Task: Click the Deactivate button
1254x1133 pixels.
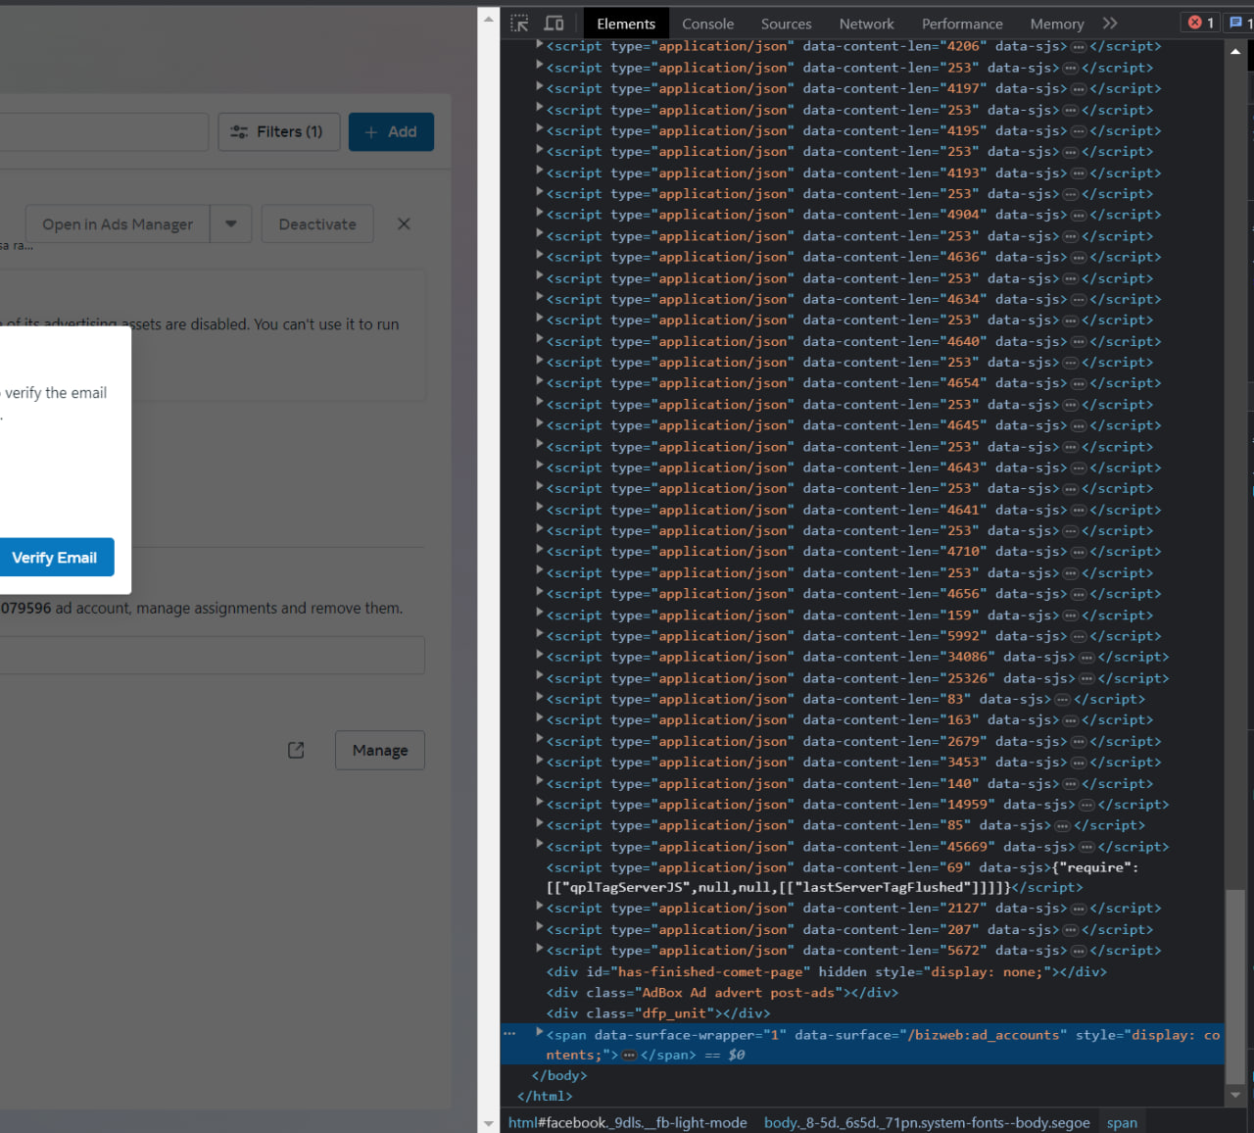Action: coord(317,223)
